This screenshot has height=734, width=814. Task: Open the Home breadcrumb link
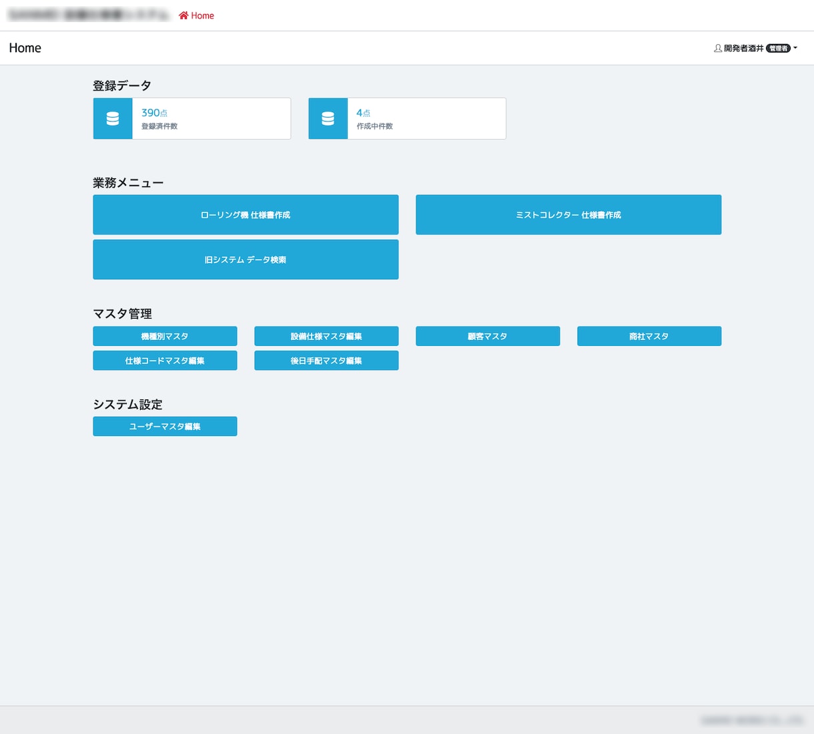tap(197, 15)
